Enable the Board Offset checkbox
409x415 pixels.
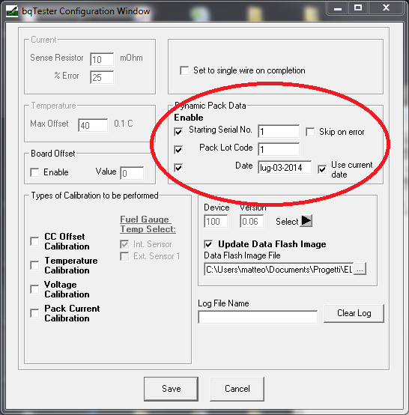tap(34, 172)
